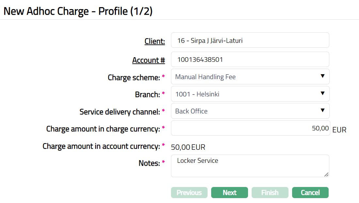Click the New Adhoc Charge page heading
The height and width of the screenshot is (203, 359).
click(78, 11)
